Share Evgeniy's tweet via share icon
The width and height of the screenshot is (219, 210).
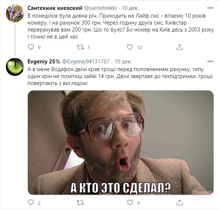coord(179,202)
